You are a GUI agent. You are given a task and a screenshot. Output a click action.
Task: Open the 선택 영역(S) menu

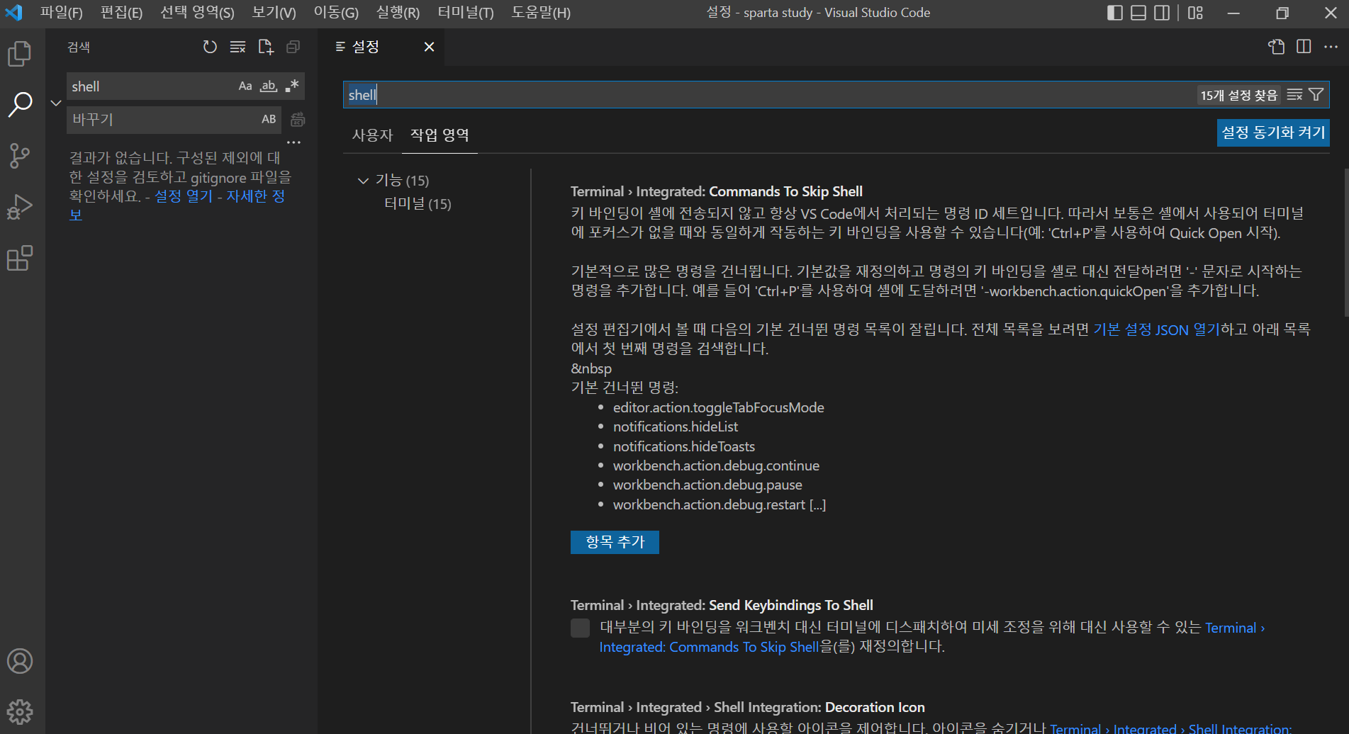click(x=197, y=13)
